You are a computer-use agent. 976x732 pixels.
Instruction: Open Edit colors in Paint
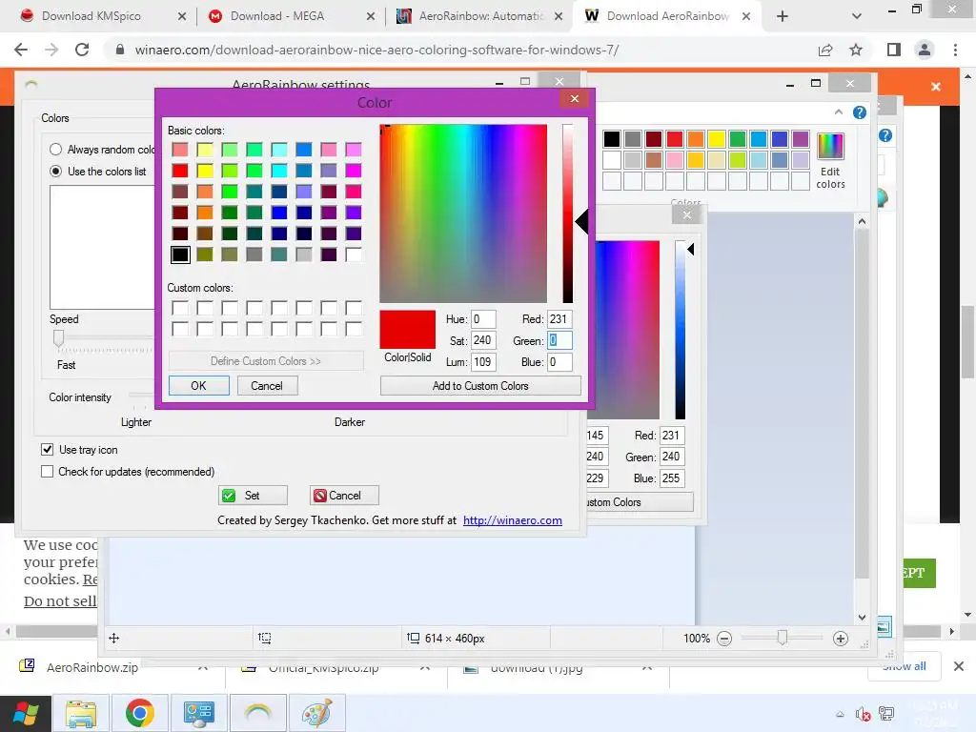click(830, 160)
